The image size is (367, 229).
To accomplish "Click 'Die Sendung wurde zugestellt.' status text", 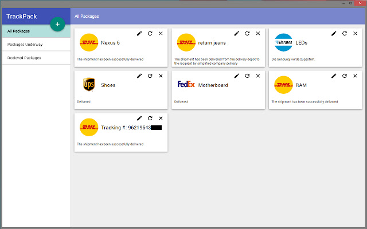I will pos(293,60).
